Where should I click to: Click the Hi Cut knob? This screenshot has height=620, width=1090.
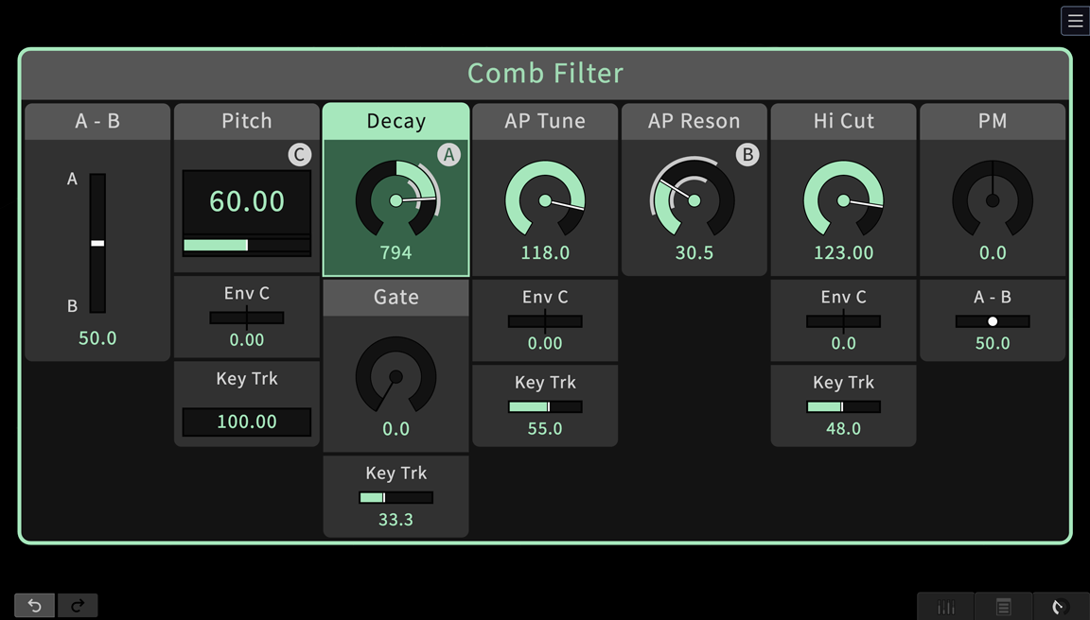click(x=843, y=200)
